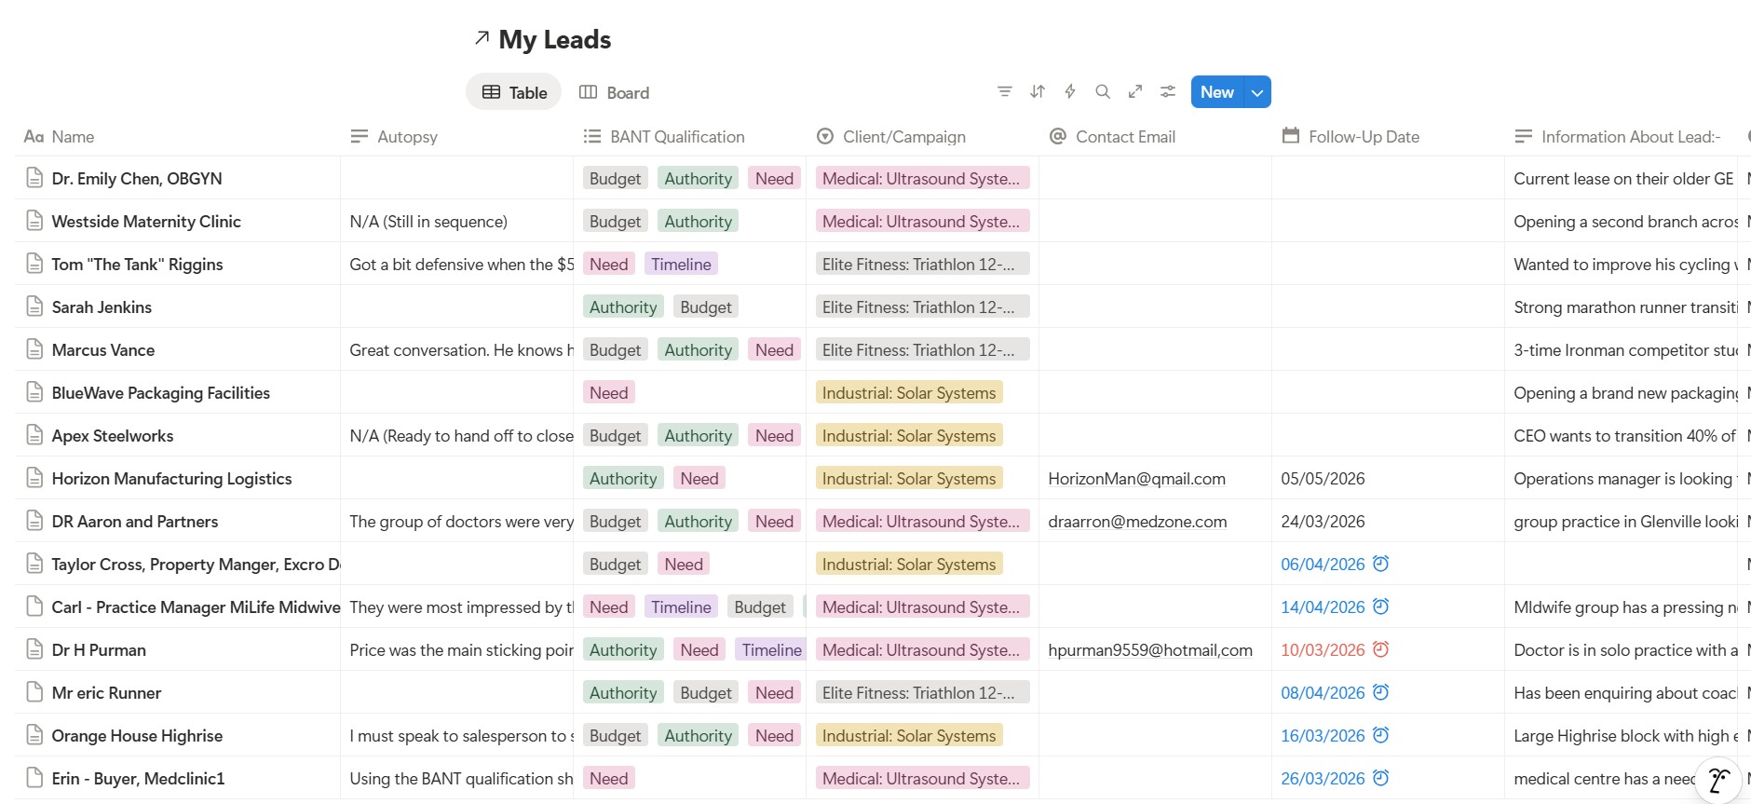Open email HorizonMan@gmail.com
1751x804 pixels.
(x=1136, y=478)
